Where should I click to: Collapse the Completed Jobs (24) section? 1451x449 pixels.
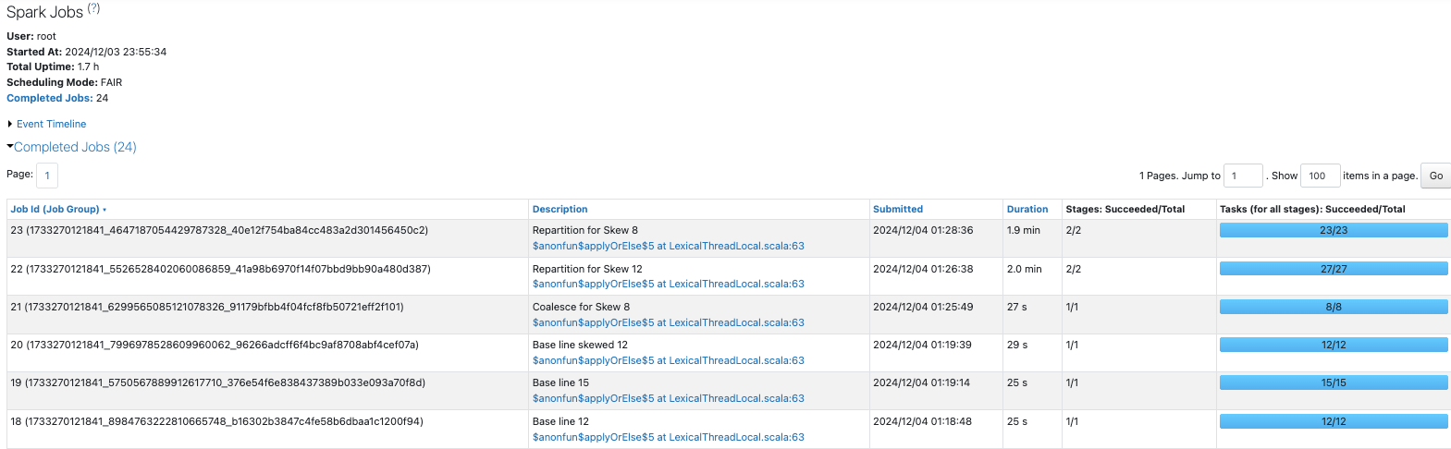74,147
